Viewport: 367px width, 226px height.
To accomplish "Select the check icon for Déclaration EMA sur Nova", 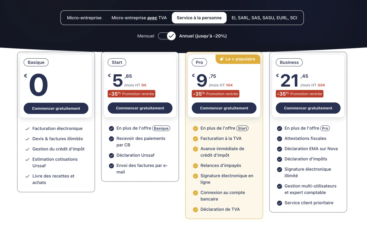I will tap(279, 149).
